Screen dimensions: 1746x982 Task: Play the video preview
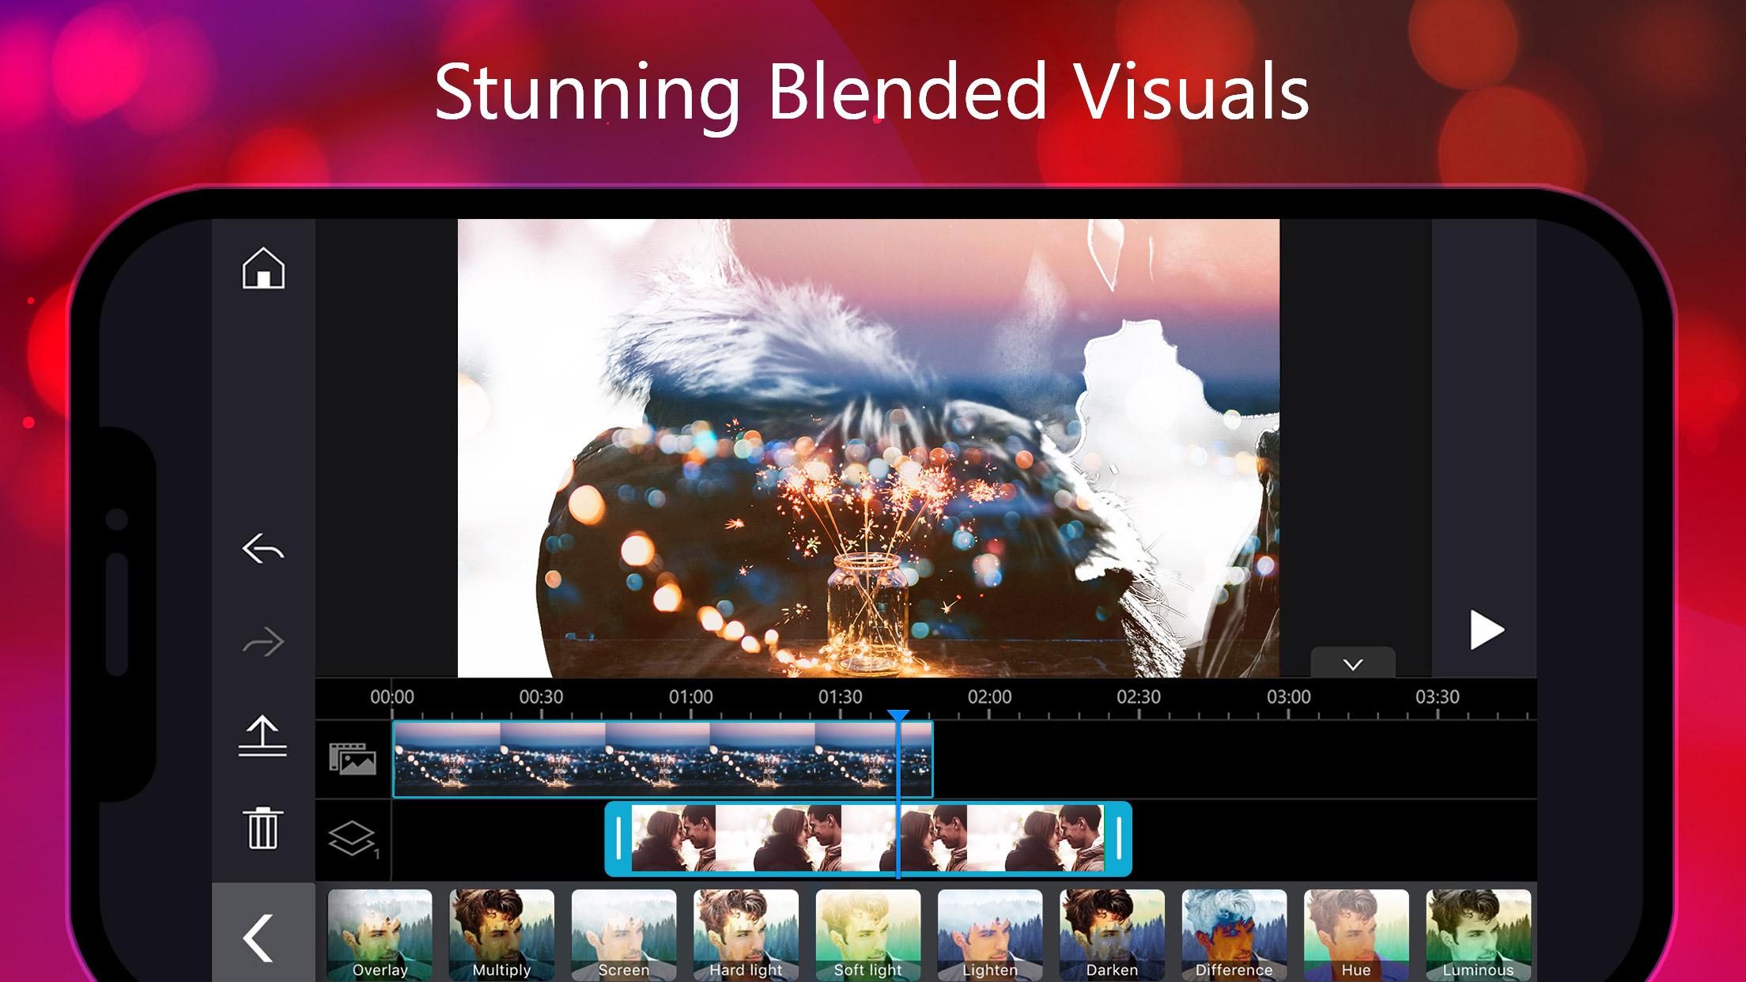pyautogui.click(x=1486, y=630)
